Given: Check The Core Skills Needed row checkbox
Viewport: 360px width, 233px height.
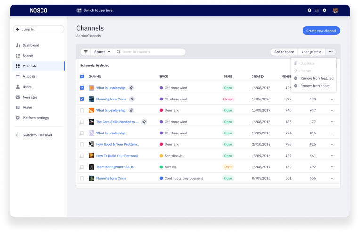Looking at the screenshot, I should pyautogui.click(x=82, y=122).
